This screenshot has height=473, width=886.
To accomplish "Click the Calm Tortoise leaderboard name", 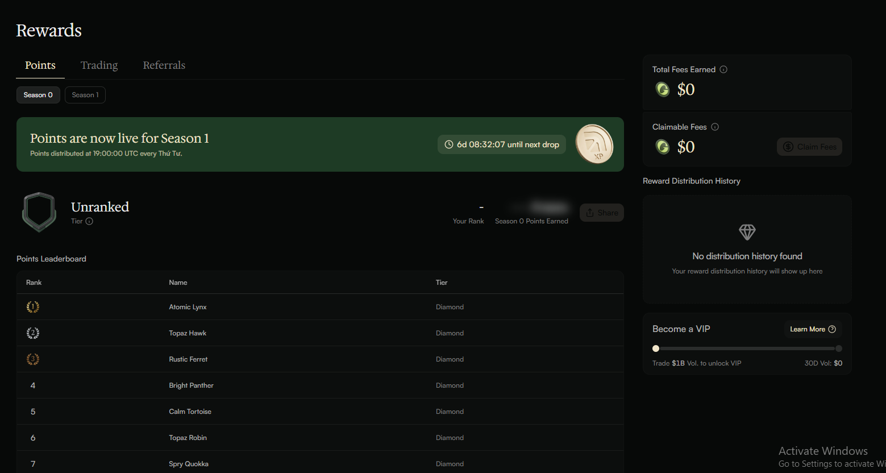I will (x=190, y=412).
